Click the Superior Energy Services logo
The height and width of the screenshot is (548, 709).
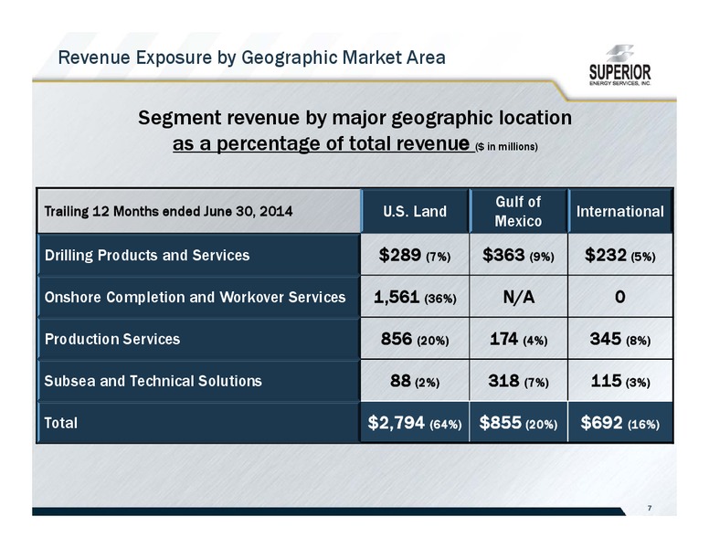[620, 65]
